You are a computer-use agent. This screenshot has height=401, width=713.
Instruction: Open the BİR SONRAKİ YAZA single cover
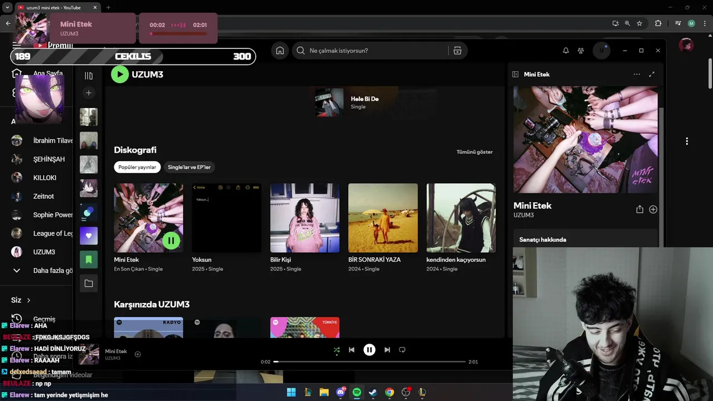(x=383, y=218)
